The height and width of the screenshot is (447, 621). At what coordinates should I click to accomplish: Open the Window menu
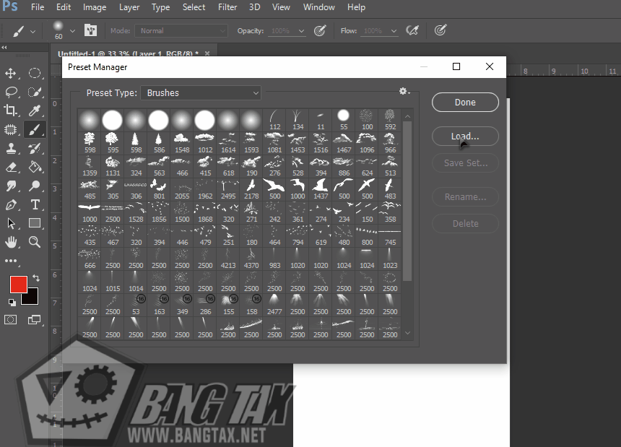tap(319, 7)
